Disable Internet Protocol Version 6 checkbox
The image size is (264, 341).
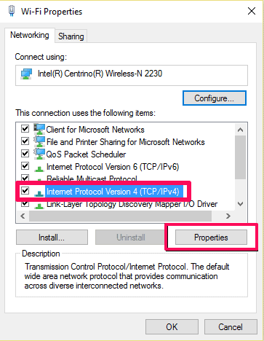click(25, 165)
